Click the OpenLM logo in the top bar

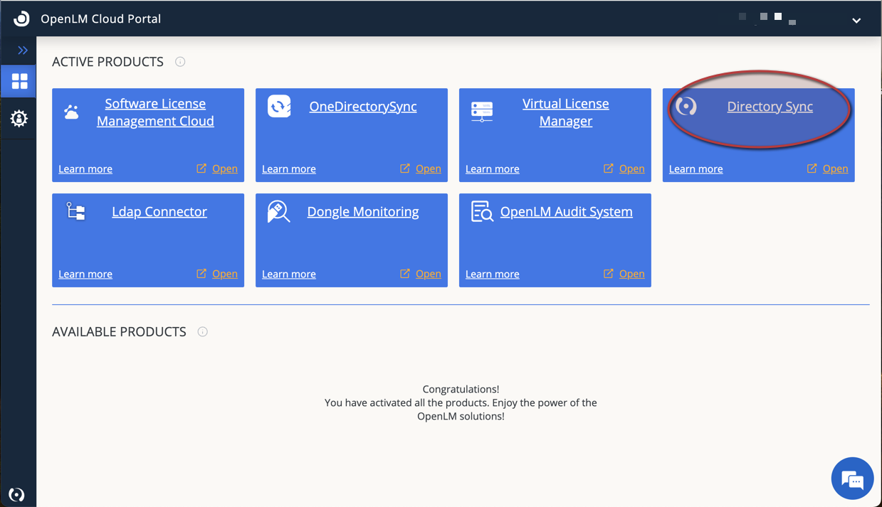click(19, 18)
